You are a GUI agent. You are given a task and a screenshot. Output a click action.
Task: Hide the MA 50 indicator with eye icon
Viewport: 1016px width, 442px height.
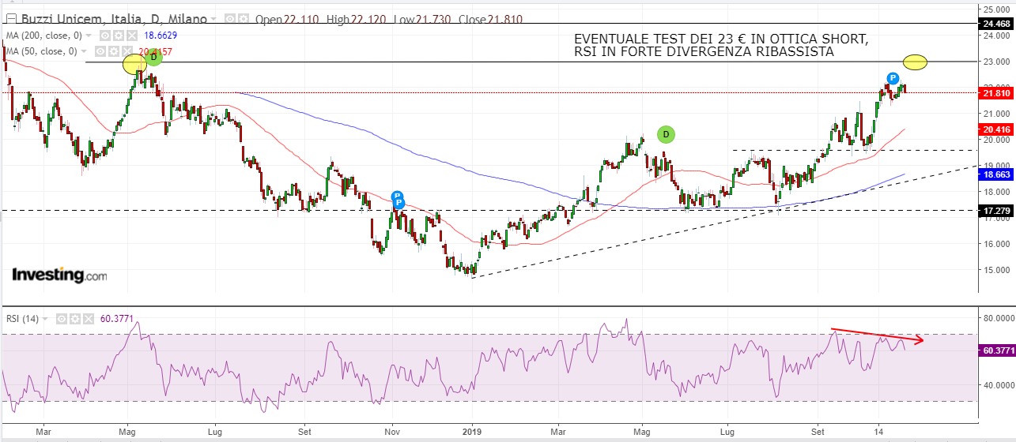point(100,51)
